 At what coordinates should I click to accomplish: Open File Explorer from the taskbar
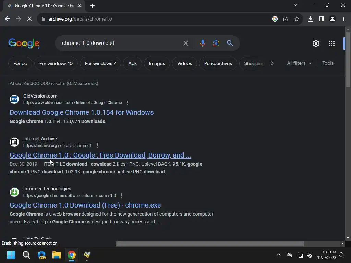[x=57, y=255]
